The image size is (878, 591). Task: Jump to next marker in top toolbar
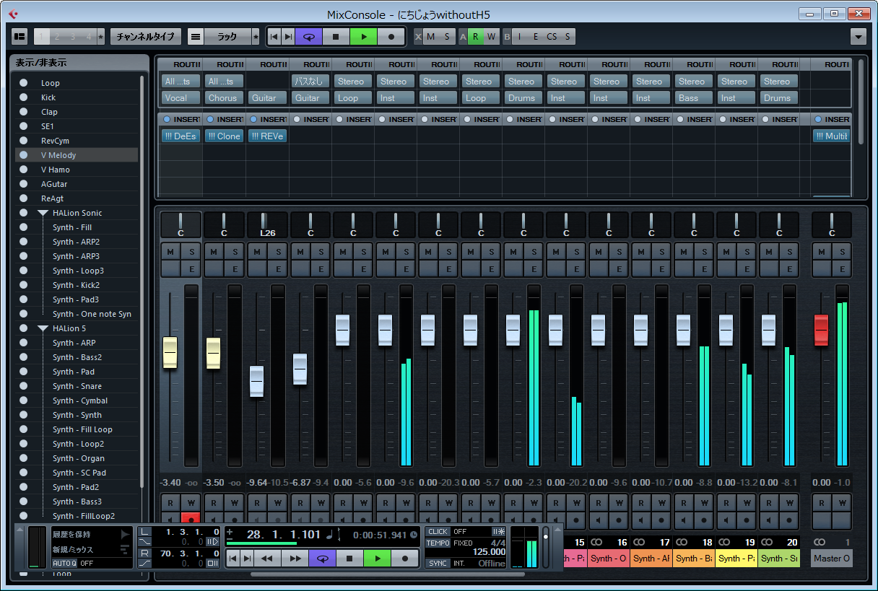tap(288, 36)
